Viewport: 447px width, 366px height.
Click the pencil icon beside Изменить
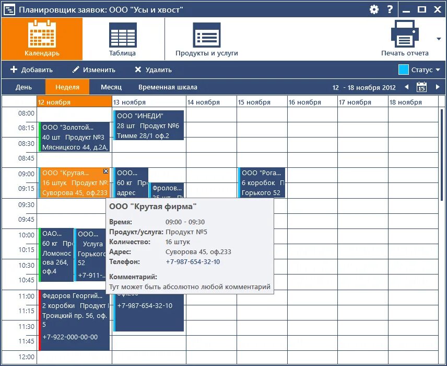click(x=76, y=70)
